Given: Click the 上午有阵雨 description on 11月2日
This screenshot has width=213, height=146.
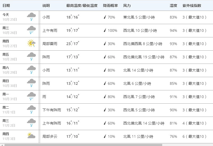Looking at the screenshot, I should [52, 123].
